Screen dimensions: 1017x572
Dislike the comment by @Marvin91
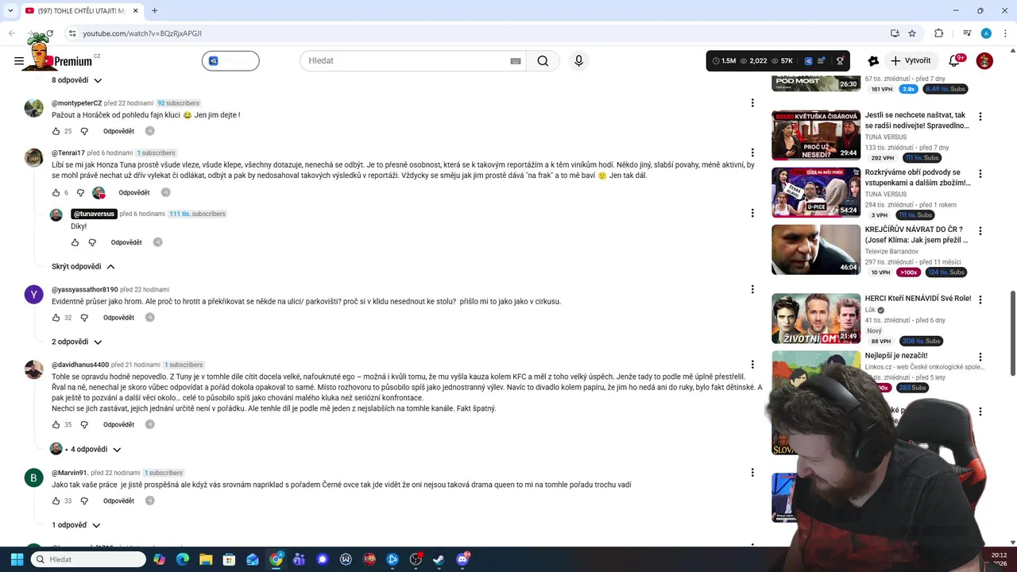84,501
